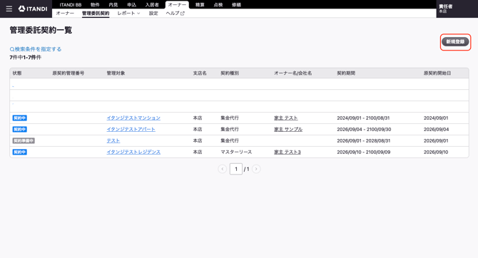Click start date 2026/09/04 cell

coord(436,129)
